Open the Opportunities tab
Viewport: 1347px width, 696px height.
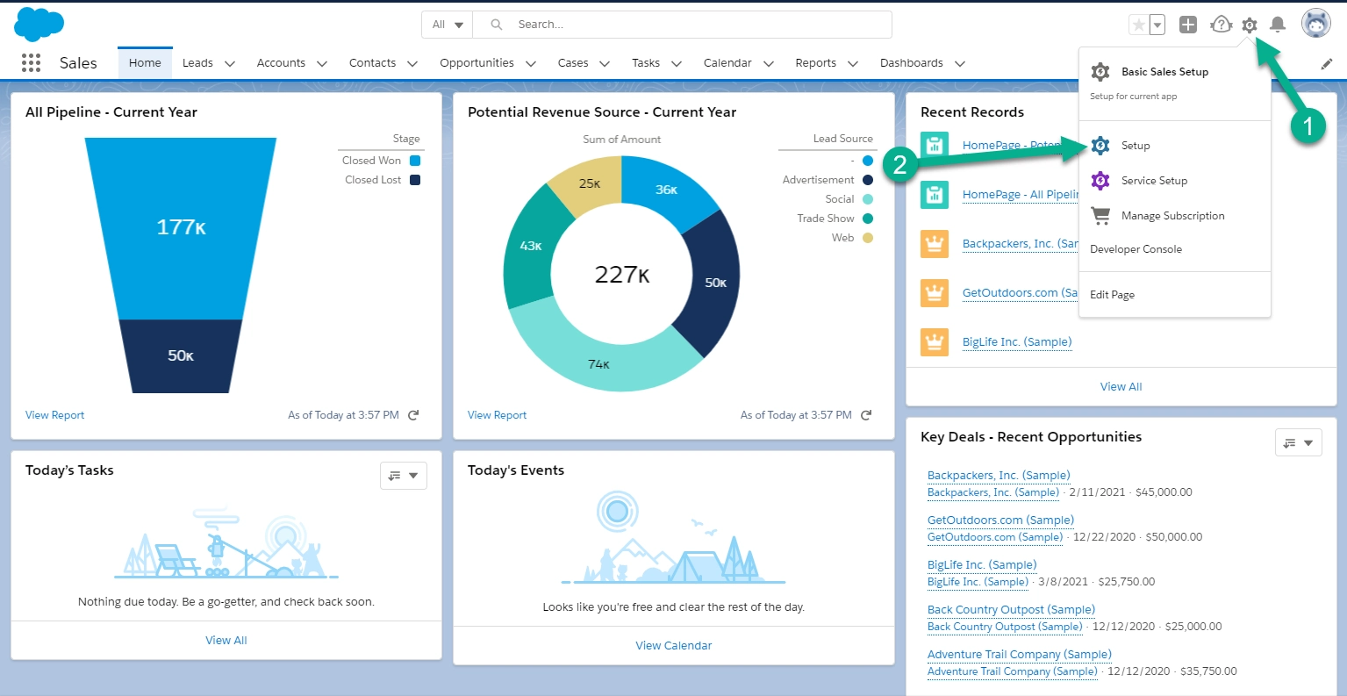point(476,63)
